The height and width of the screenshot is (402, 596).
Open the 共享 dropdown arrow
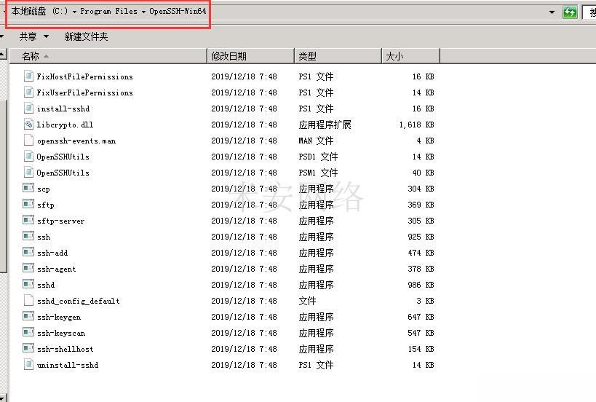point(46,36)
